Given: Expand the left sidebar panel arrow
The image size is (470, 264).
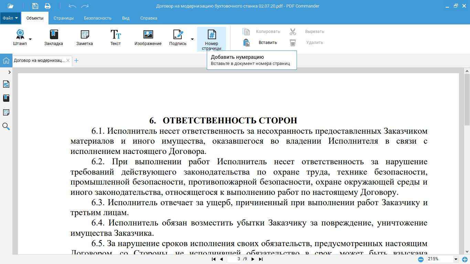Looking at the screenshot, I should 9,72.
